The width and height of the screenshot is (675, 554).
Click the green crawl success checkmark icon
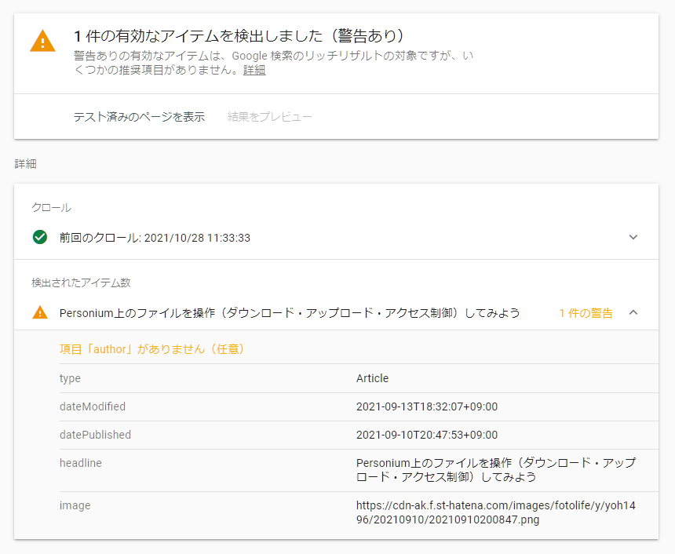tap(39, 237)
